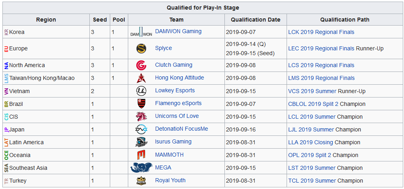
Task: Go to the VCS 2019 Summer page
Action: [312, 91]
